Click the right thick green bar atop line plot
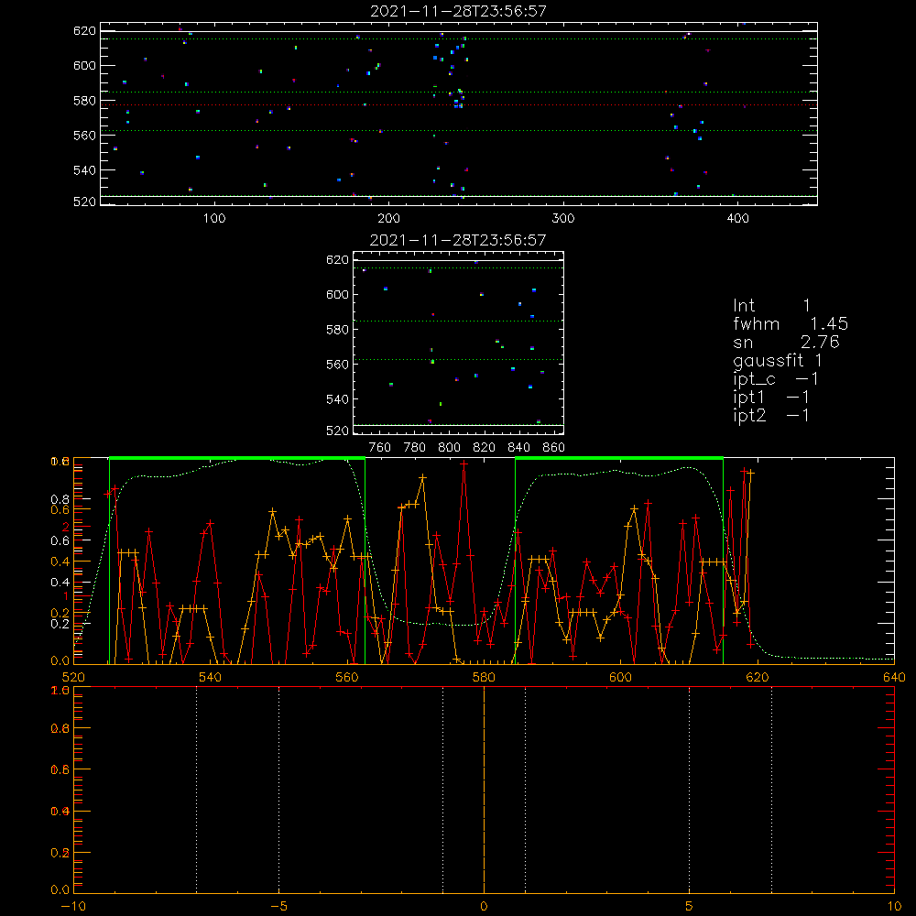Screen dimensions: 916x916 (619, 458)
